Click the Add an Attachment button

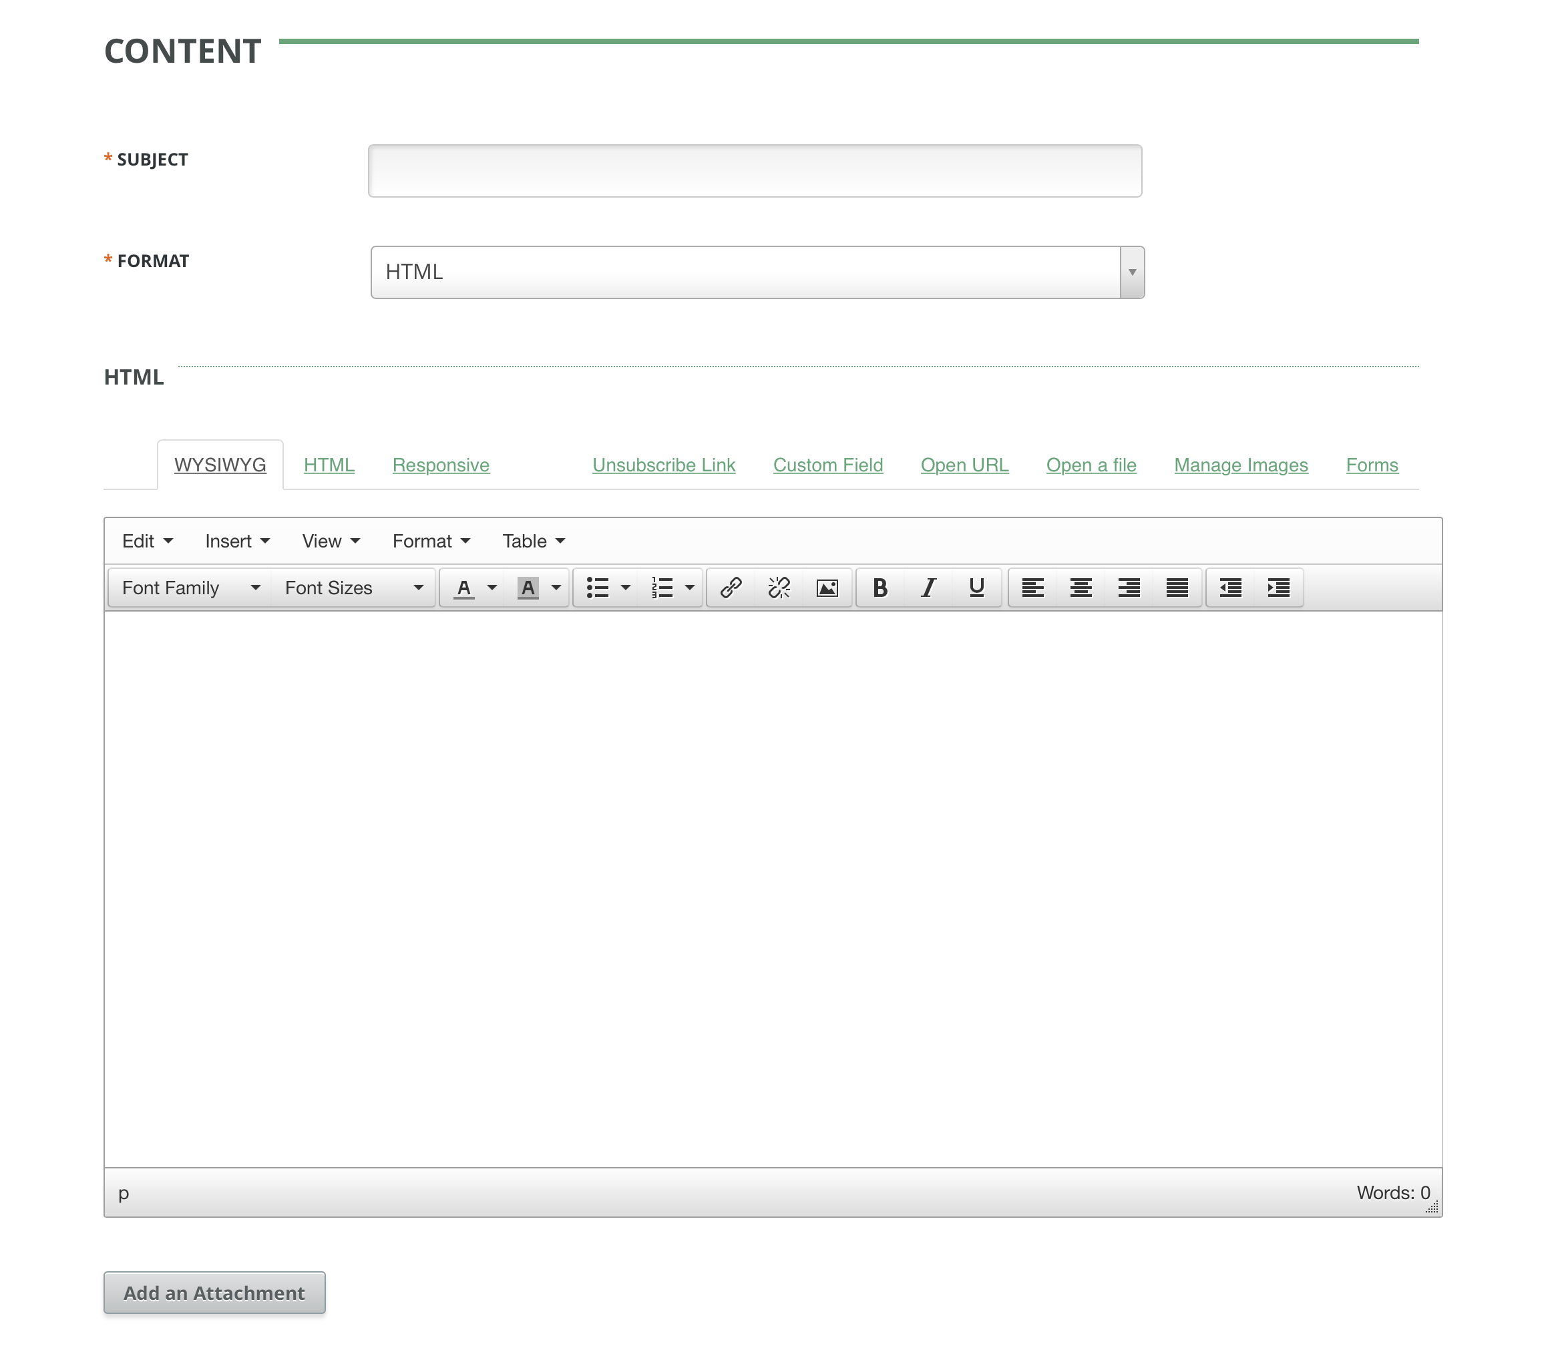[214, 1292]
